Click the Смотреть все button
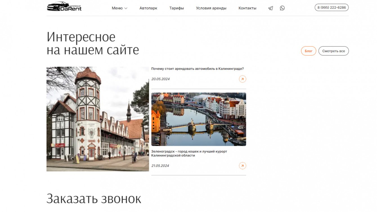The height and width of the screenshot is (212, 377). coord(334,51)
